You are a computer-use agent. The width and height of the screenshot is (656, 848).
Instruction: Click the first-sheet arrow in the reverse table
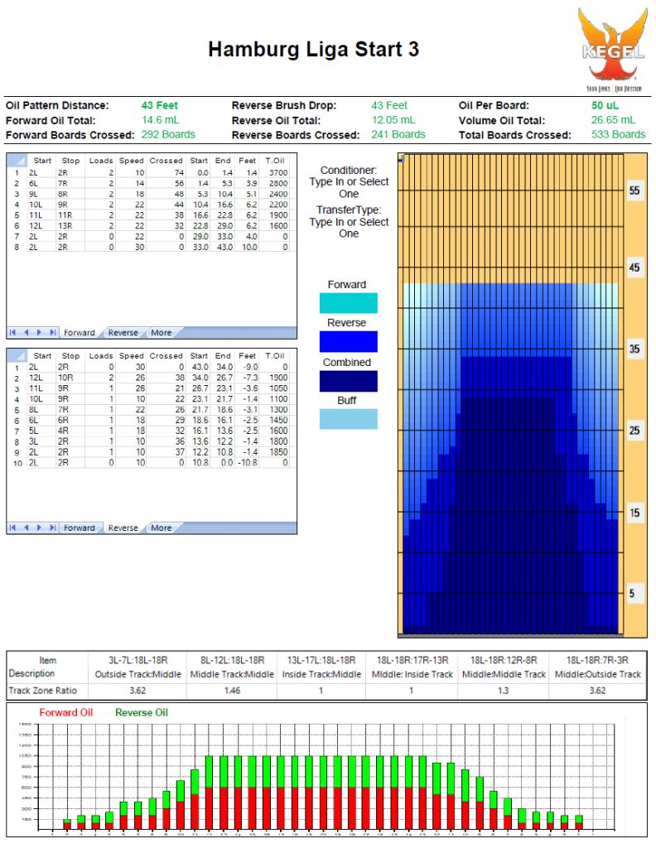click(13, 528)
